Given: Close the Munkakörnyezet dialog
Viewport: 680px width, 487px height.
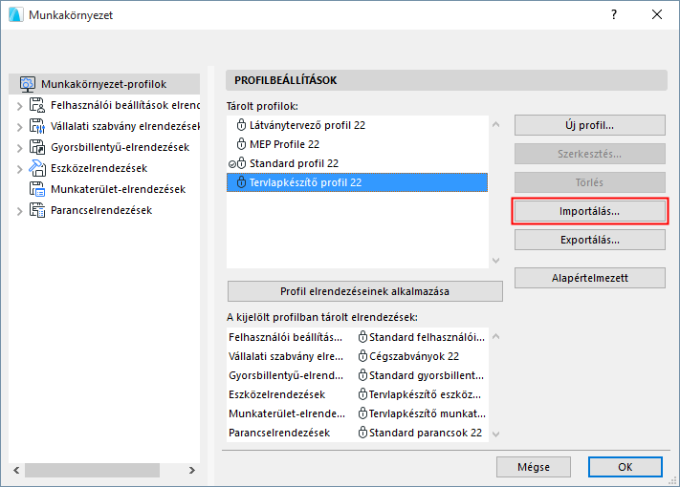Looking at the screenshot, I should click(657, 14).
